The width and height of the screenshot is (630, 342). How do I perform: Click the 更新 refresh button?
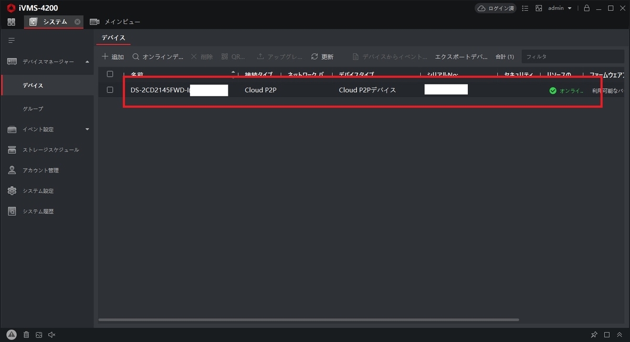pos(322,57)
